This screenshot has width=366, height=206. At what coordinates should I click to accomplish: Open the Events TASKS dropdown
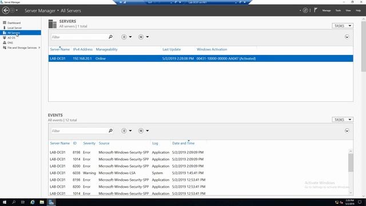[343, 120]
